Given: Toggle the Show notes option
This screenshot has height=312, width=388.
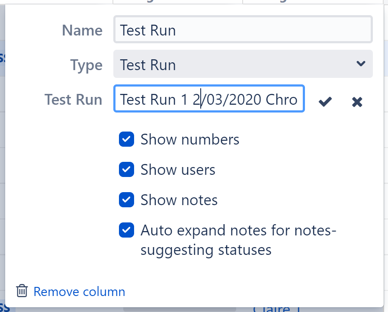Looking at the screenshot, I should [126, 200].
